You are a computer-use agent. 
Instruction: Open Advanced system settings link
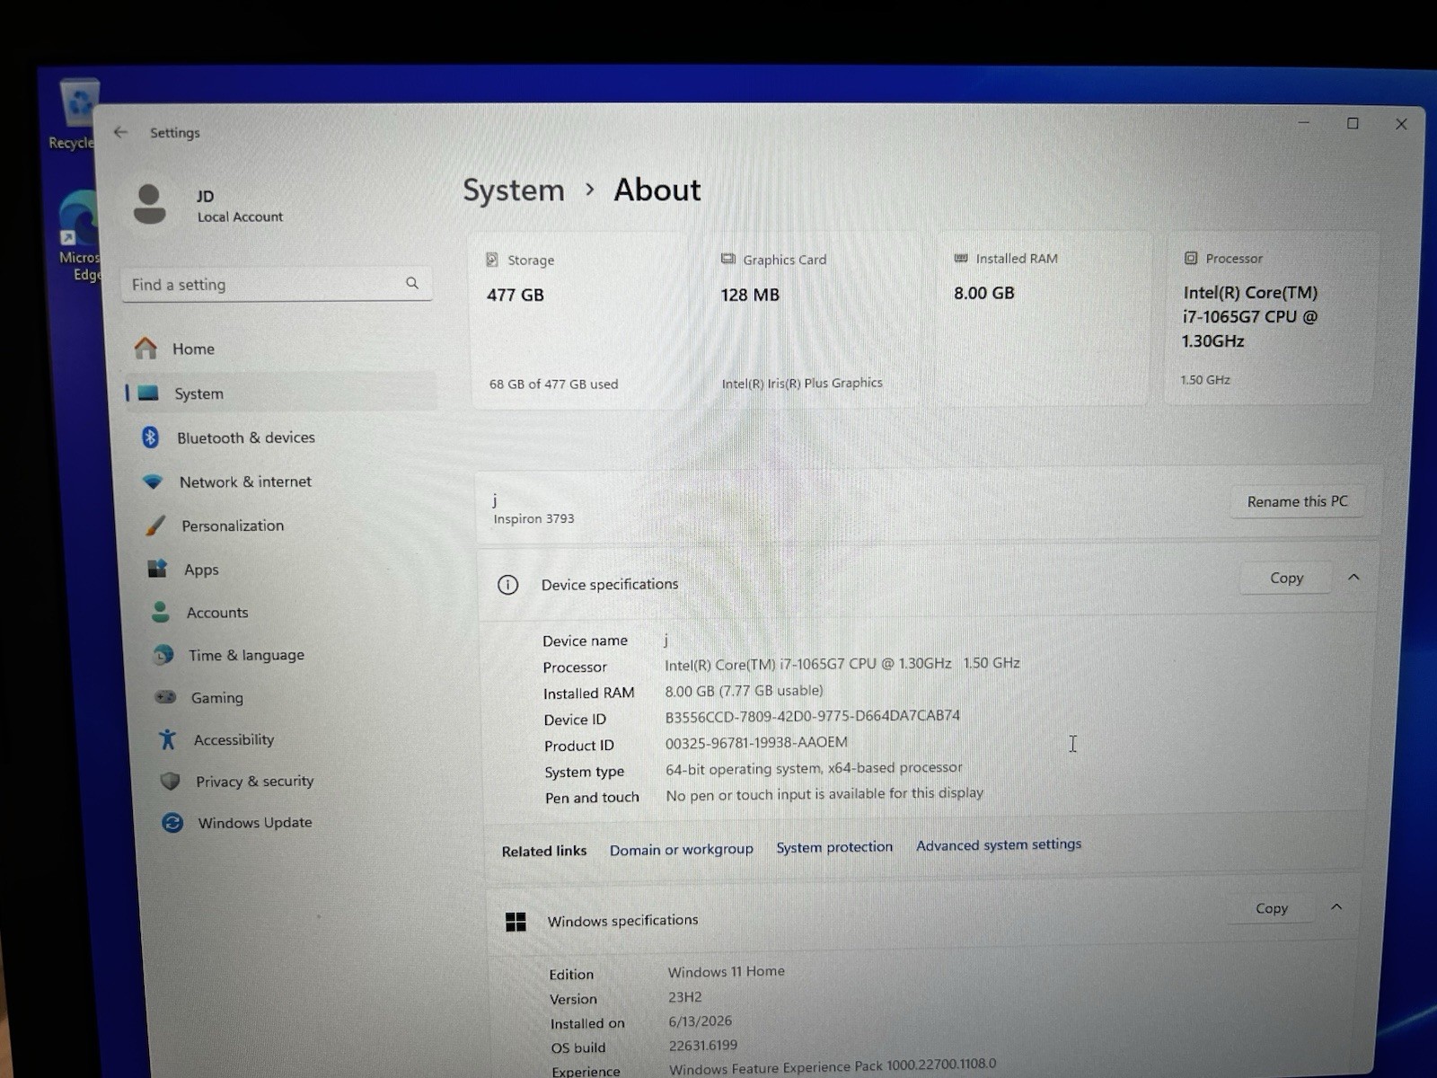pos(999,844)
